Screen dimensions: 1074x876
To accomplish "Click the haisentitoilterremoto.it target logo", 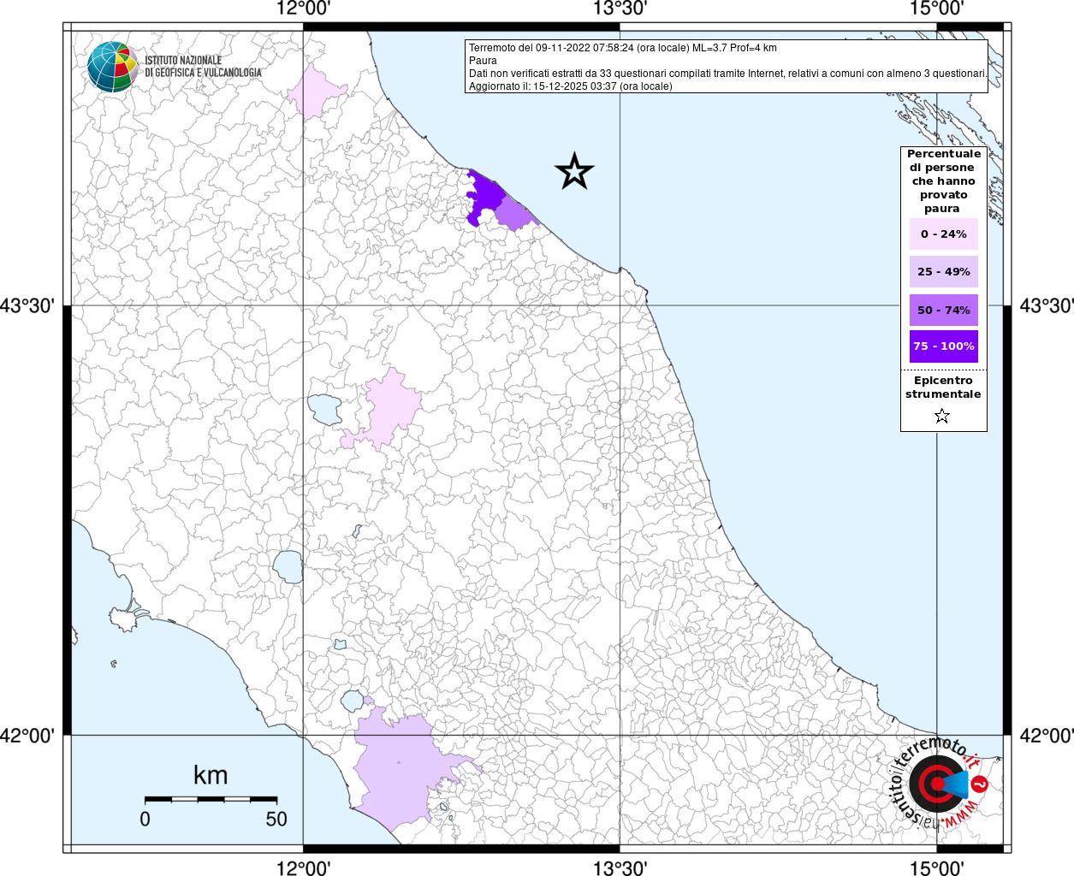I will click(x=939, y=784).
